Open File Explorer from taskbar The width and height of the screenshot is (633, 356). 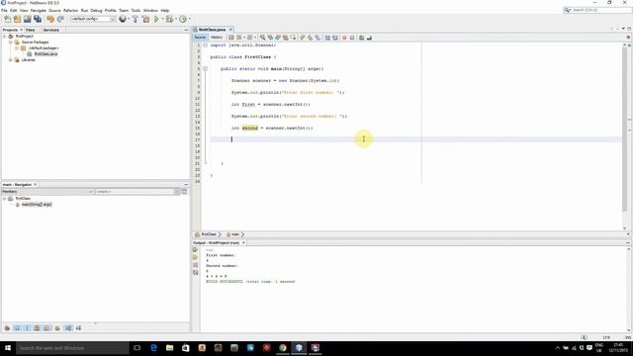point(169,348)
